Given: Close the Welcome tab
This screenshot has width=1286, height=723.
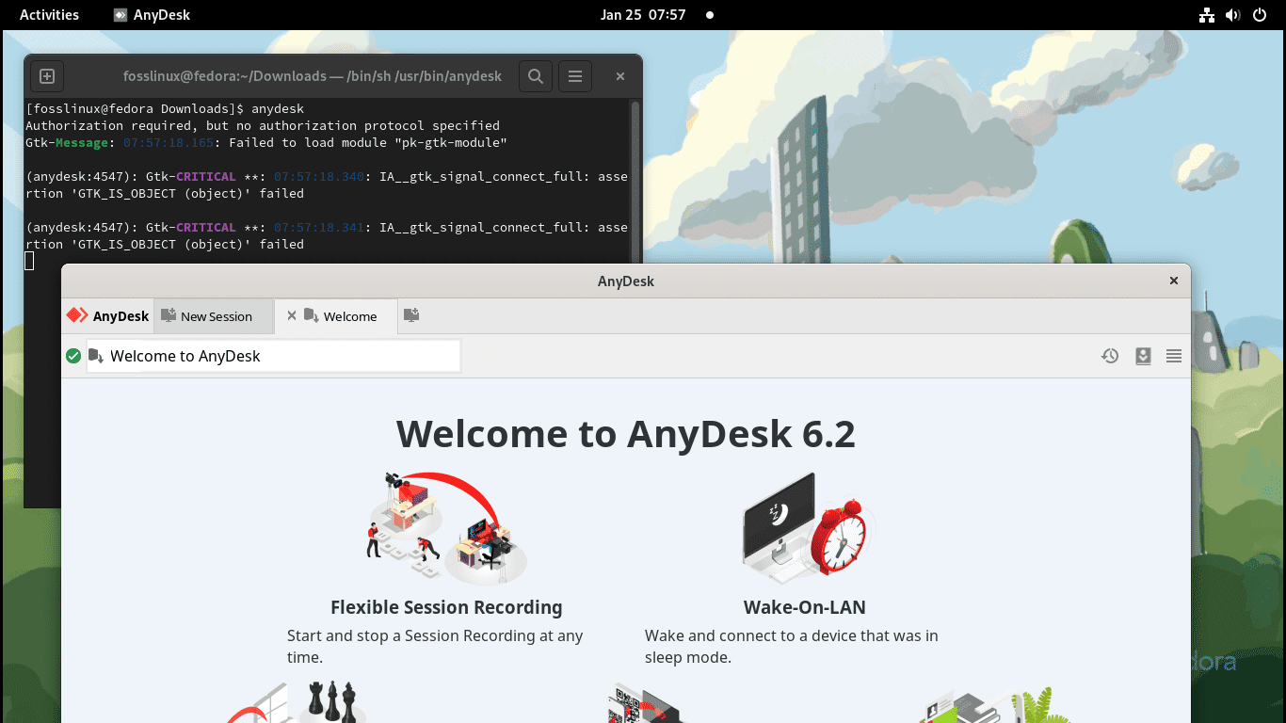Looking at the screenshot, I should (x=291, y=315).
